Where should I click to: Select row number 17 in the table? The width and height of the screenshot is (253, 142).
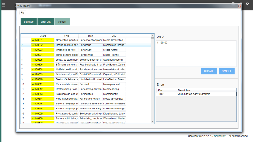[22, 119]
